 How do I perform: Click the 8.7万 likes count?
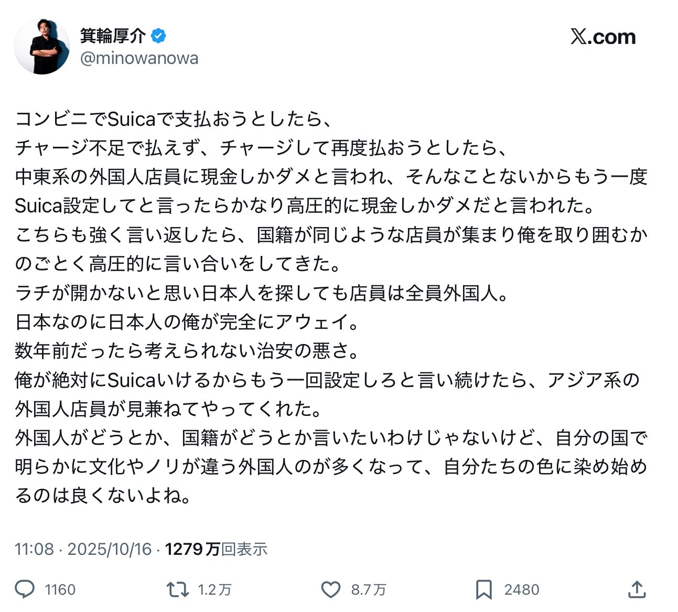click(x=369, y=590)
